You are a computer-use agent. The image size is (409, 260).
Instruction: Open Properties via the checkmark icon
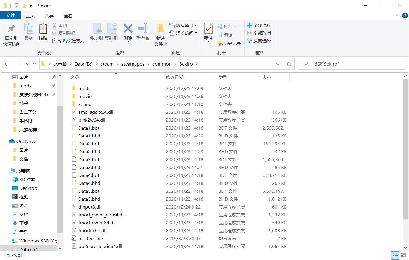click(x=208, y=29)
